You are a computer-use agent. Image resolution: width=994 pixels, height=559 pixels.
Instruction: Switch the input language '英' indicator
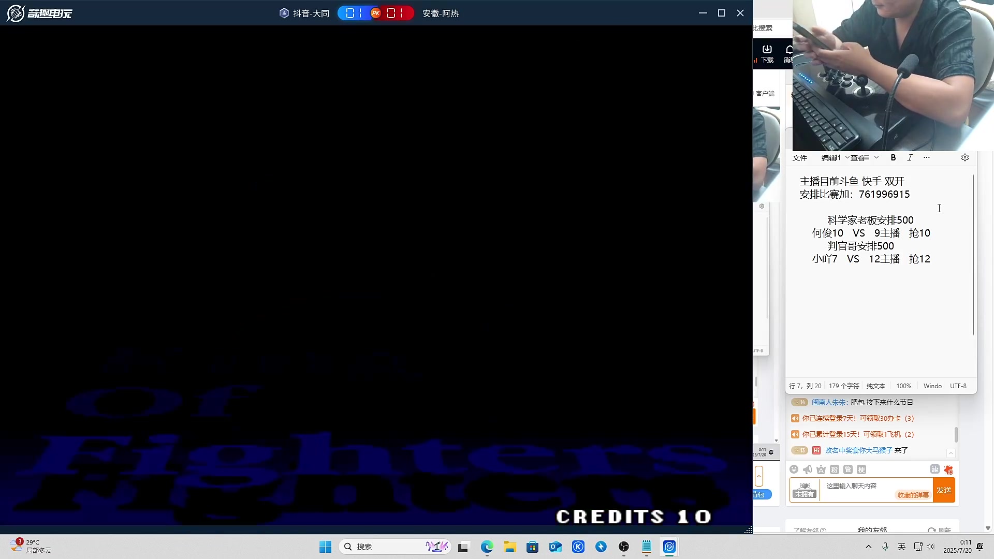(902, 547)
